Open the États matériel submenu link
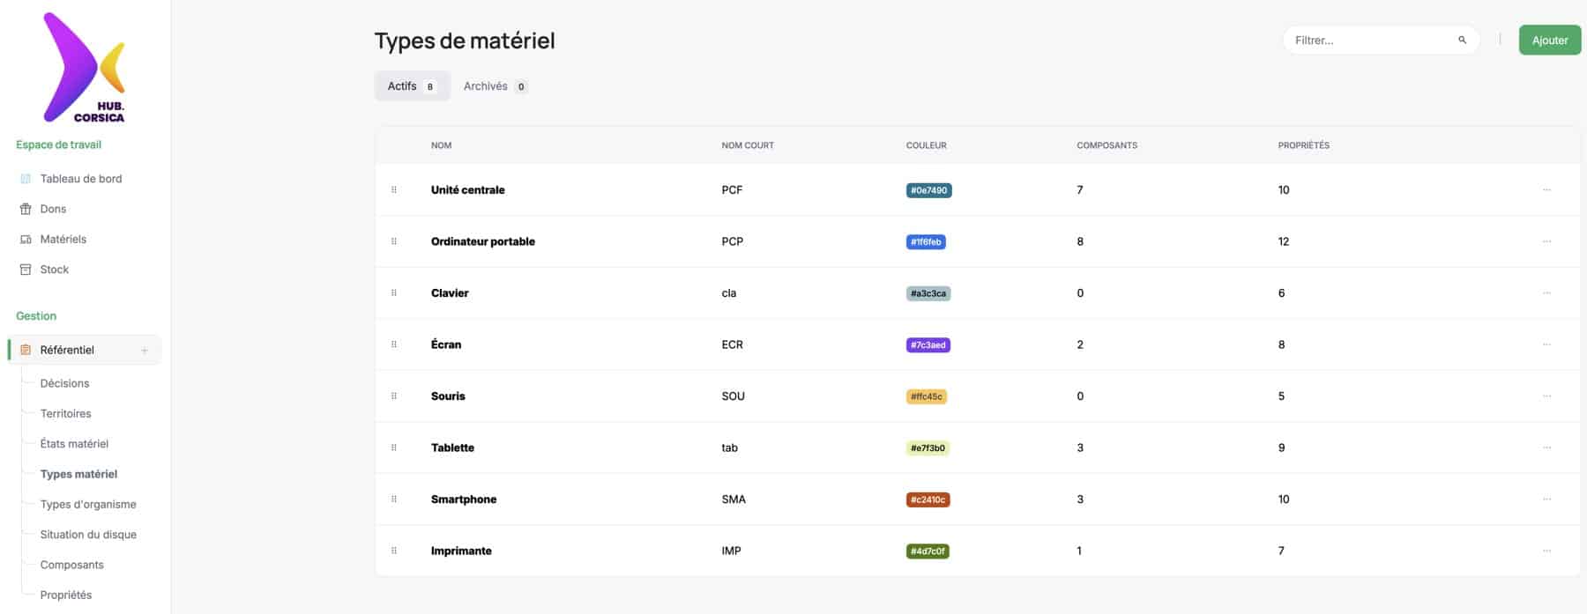The width and height of the screenshot is (1587, 614). (74, 444)
